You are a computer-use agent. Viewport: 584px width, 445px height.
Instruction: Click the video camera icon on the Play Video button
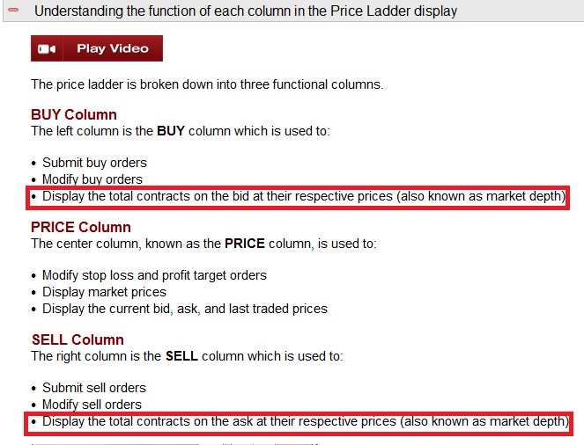point(48,48)
